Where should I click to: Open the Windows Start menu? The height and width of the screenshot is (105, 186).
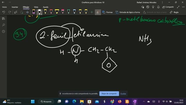coord(33,101)
